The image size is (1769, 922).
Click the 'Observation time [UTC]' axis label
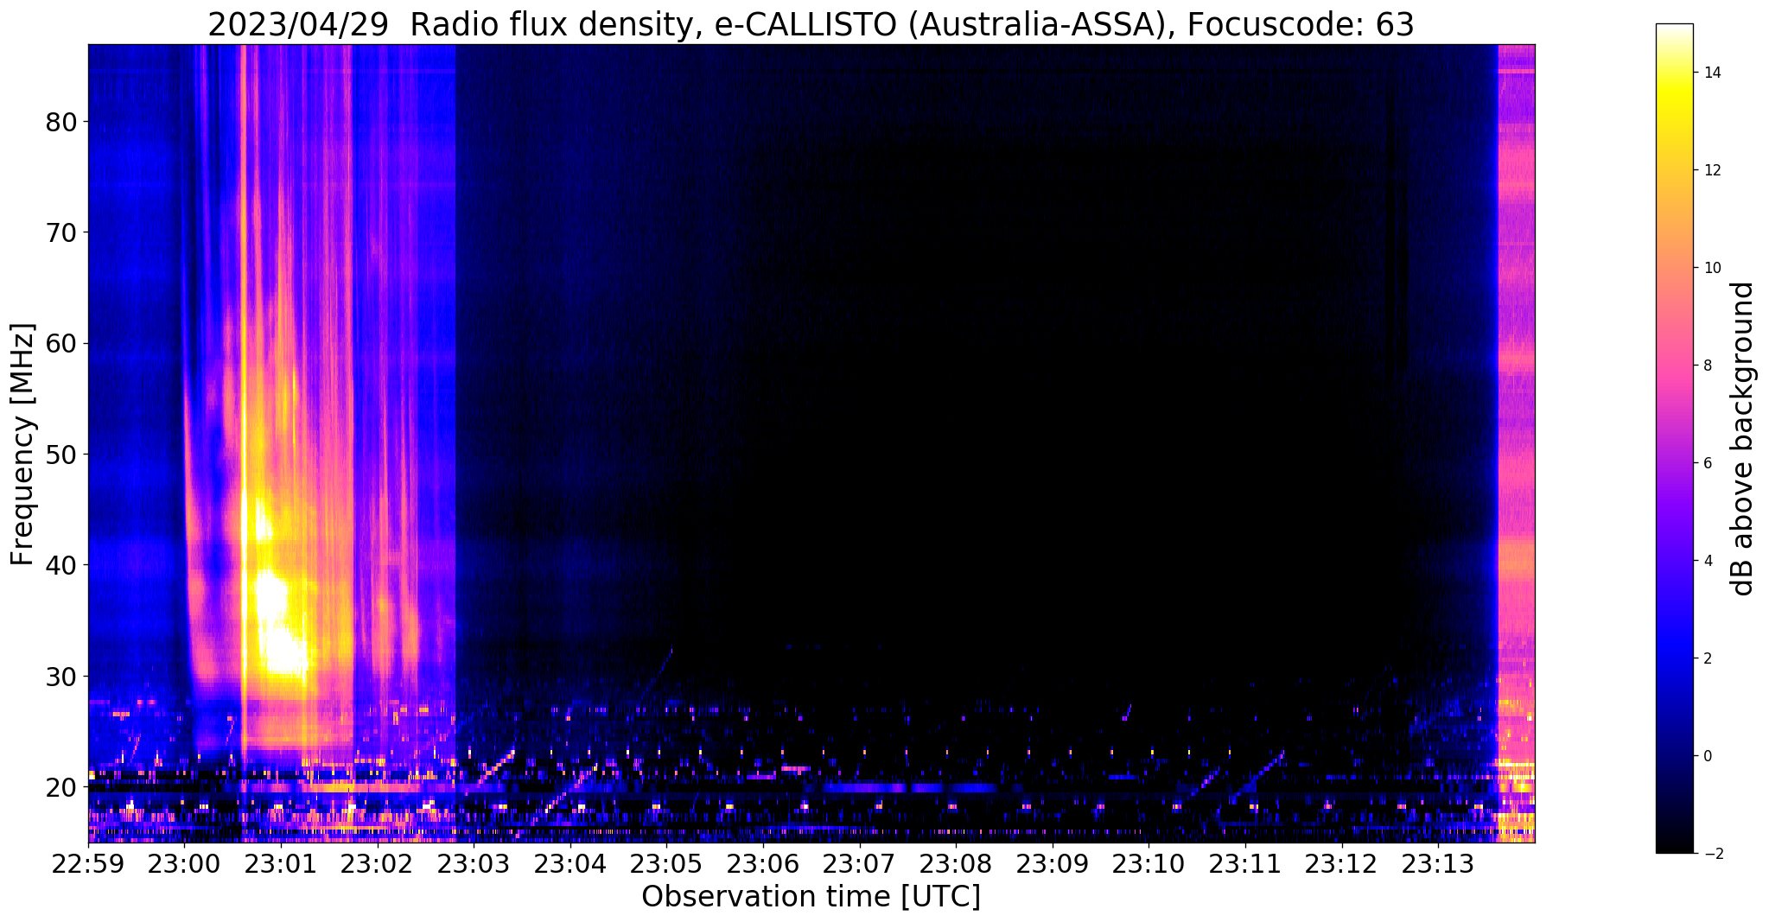[x=811, y=896]
